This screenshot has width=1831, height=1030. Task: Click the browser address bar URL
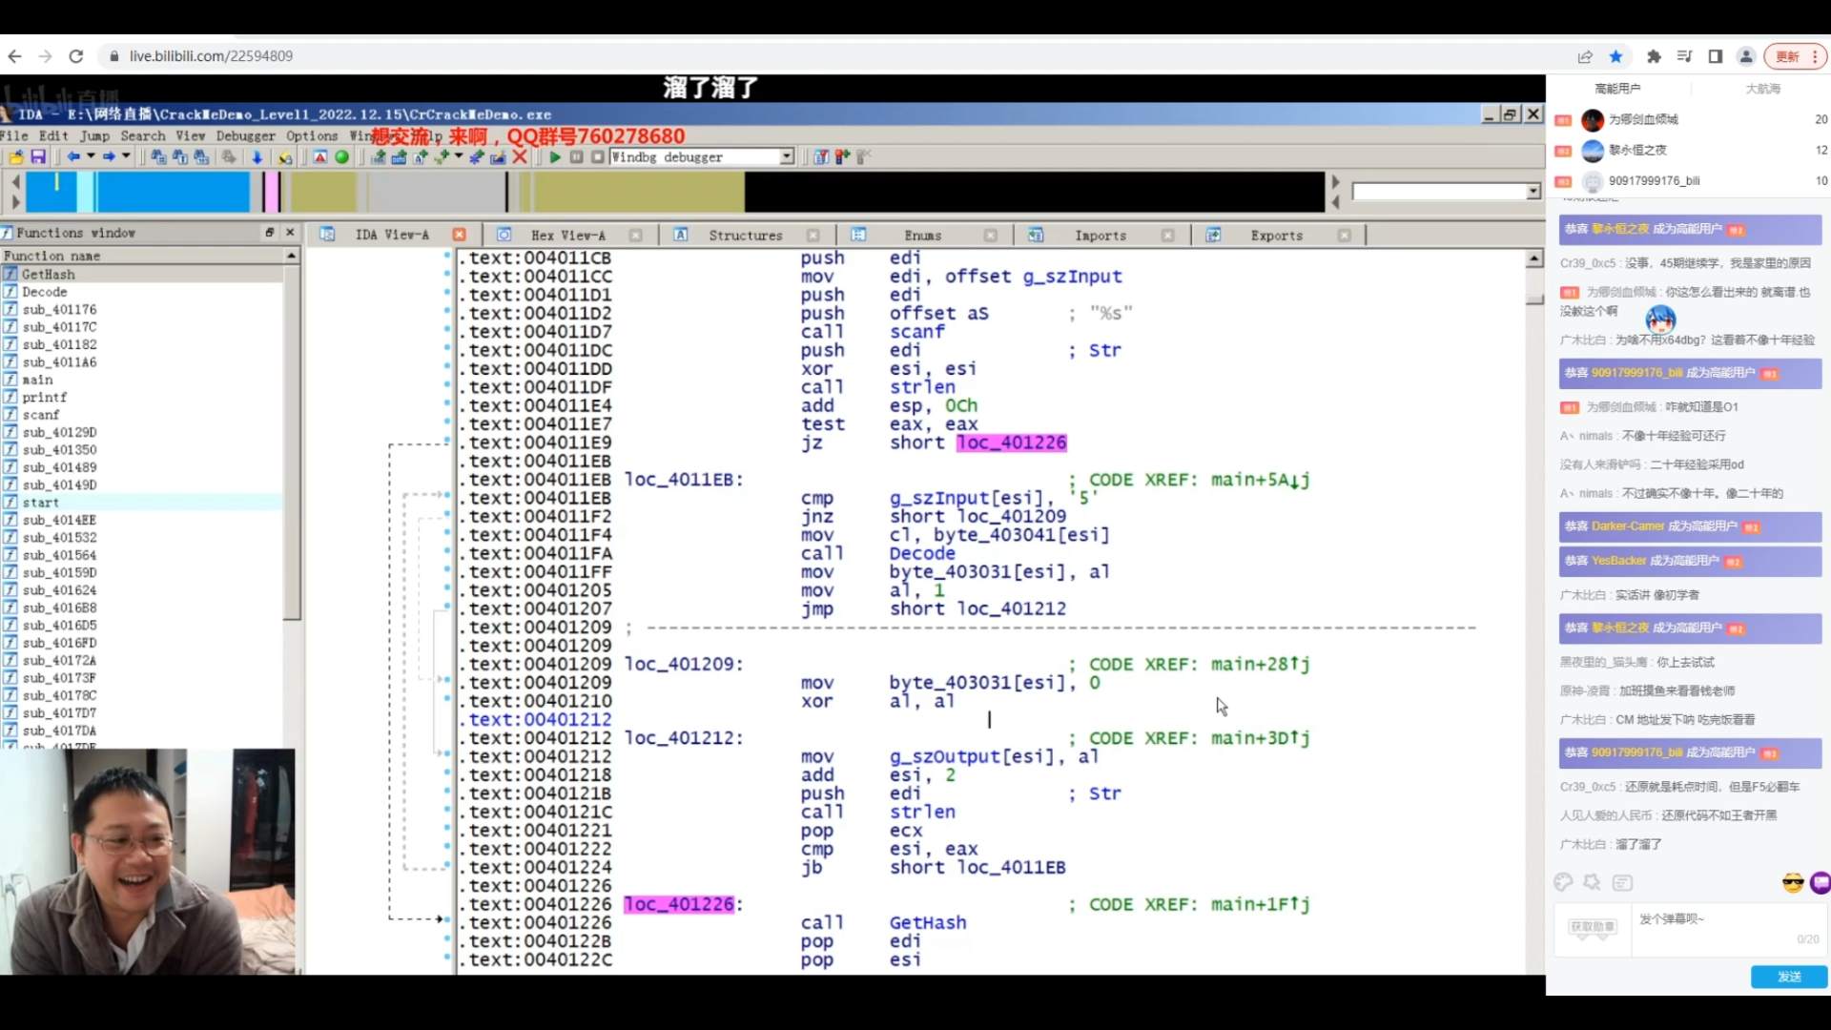click(x=211, y=56)
